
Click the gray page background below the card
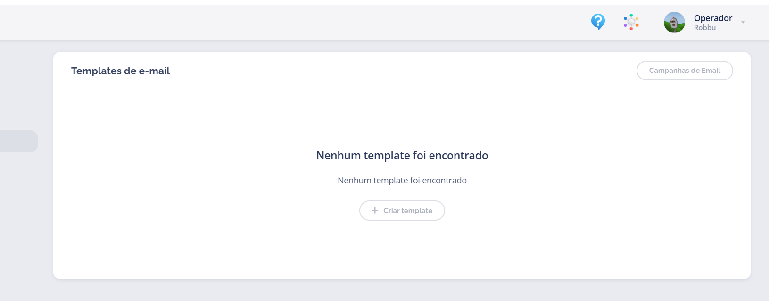click(377, 292)
